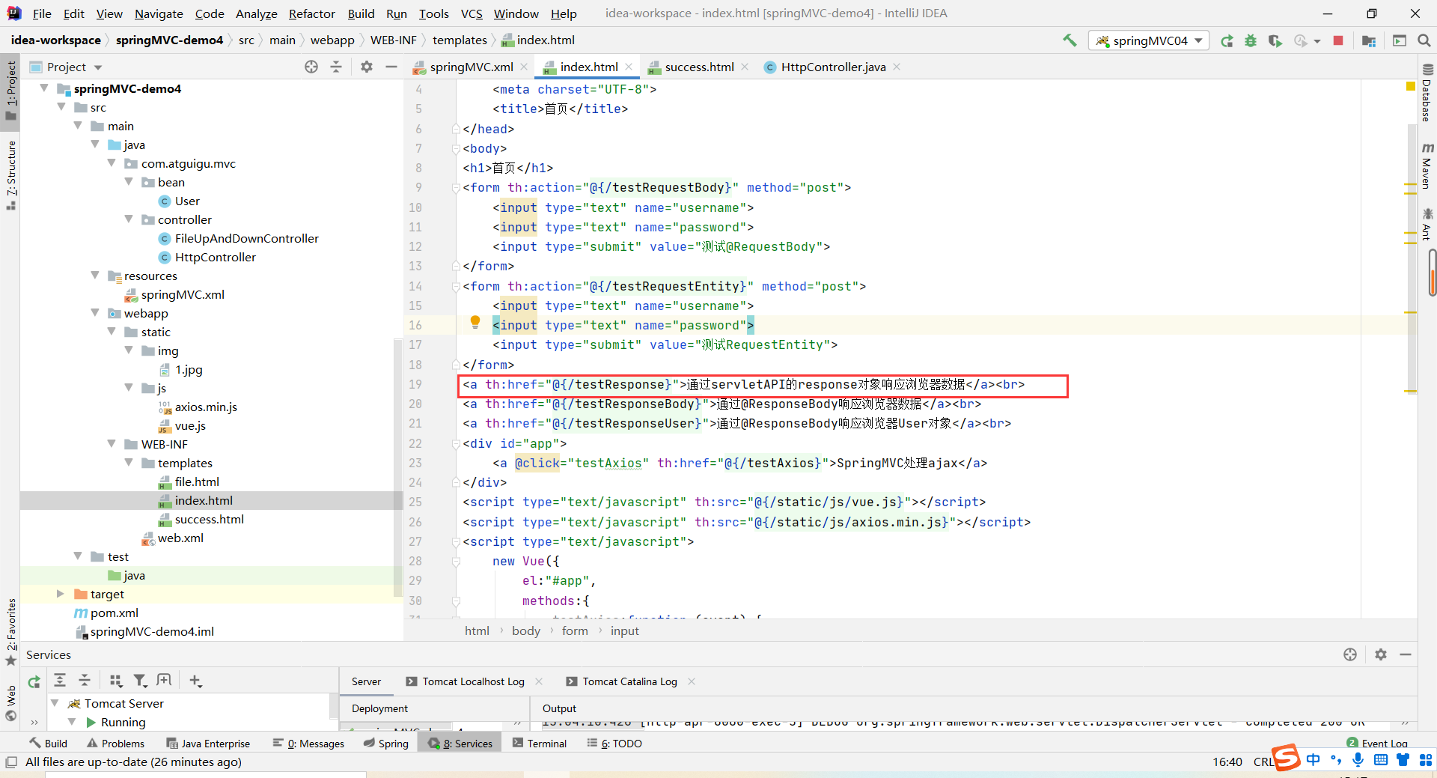
Task: Rerun springMVC04 with the green arrow icon
Action: pyautogui.click(x=1227, y=40)
